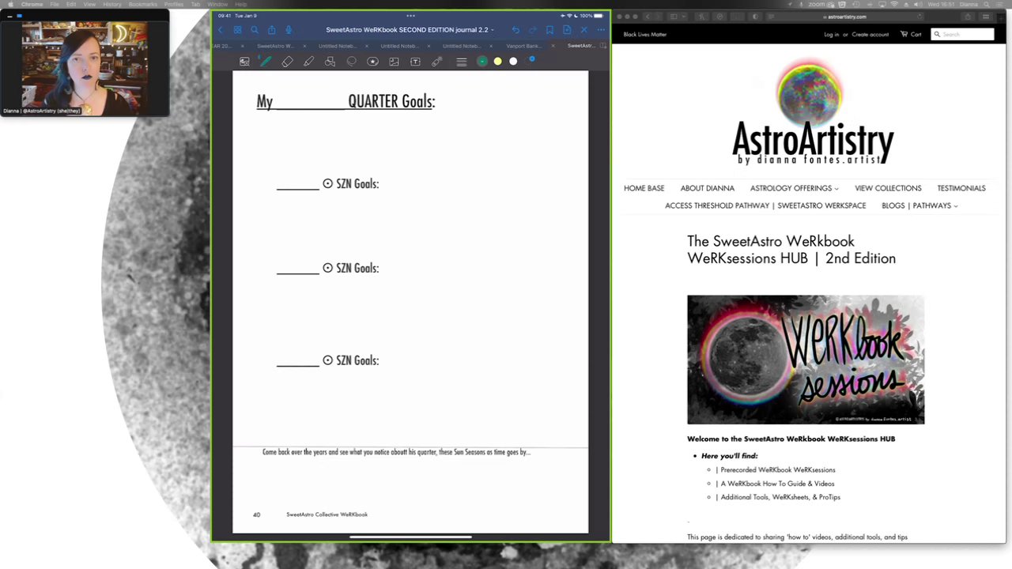Screen dimensions: 1012x569
Task: Redo the last action in the notebook
Action: 533,30
